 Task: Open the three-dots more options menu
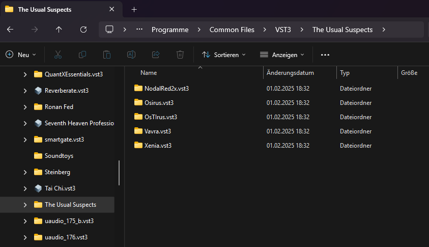point(325,54)
